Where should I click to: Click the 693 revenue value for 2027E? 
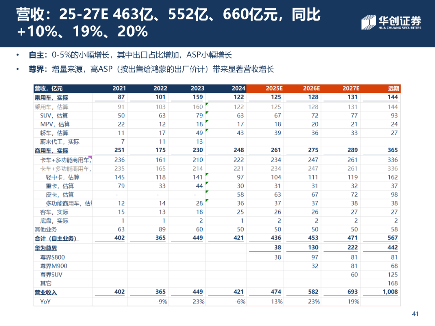(352, 292)
